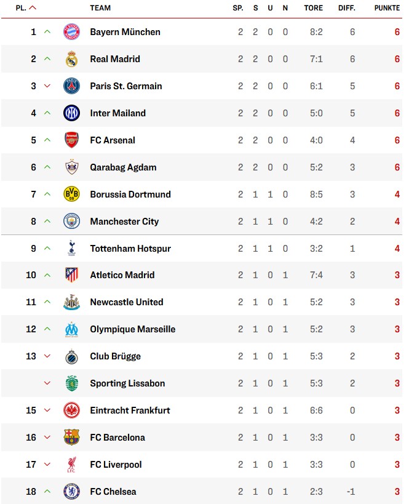Viewport: 417px width, 504px height.
Task: Click red down arrow beside Sporting Lissabon
Action: point(47,383)
